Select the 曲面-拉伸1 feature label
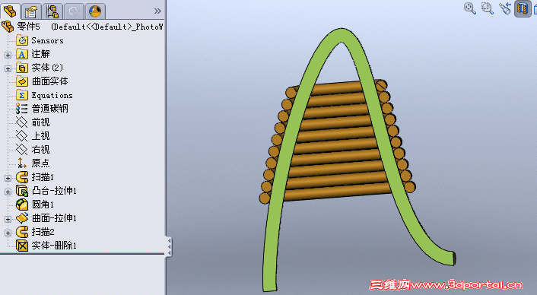This screenshot has height=295, width=537. click(54, 218)
